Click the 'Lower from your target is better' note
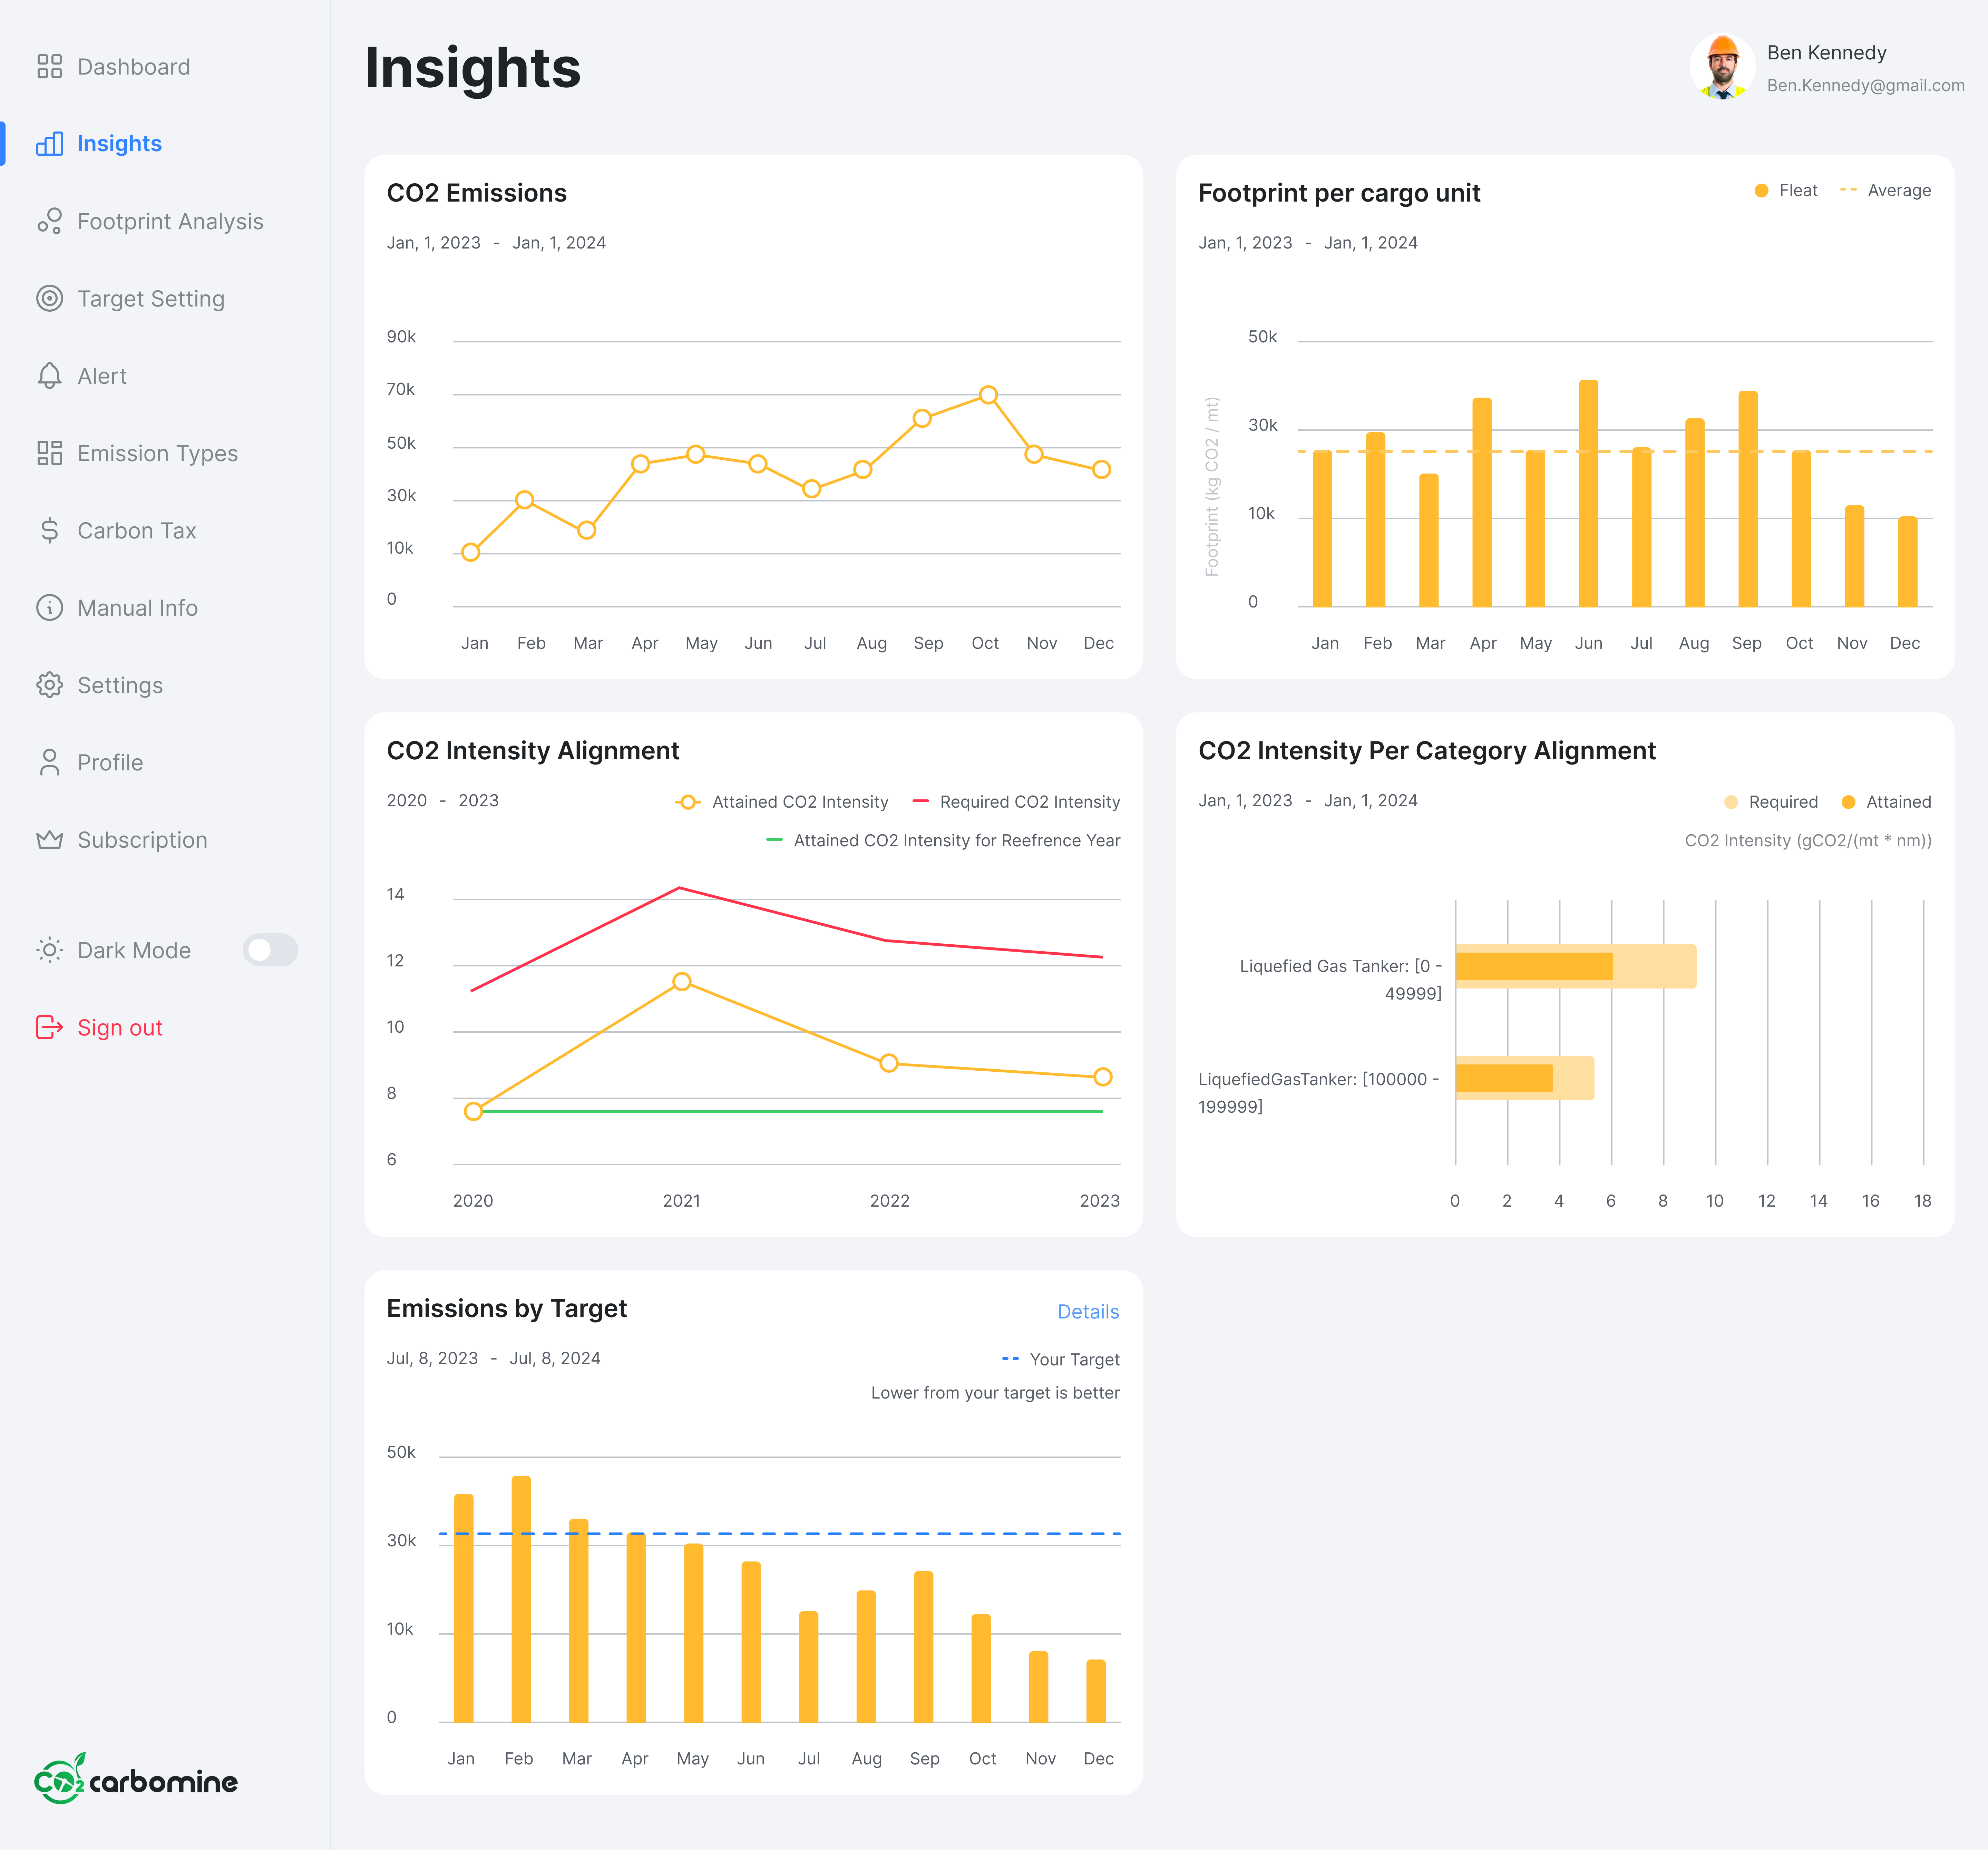Screen dimensions: 1988x1850 995,1393
